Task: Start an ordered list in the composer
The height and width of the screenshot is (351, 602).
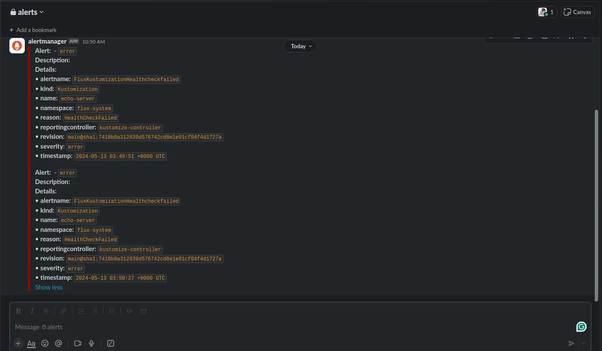Action: 81,311
